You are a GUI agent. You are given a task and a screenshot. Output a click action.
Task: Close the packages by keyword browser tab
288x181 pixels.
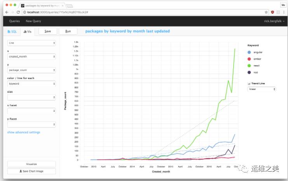(x=63, y=6)
